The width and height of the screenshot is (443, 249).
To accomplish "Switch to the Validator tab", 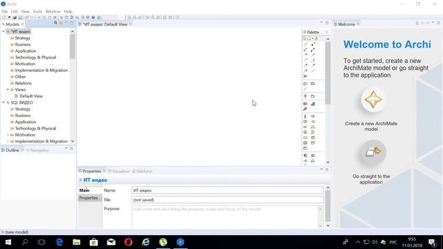I will (x=143, y=171).
